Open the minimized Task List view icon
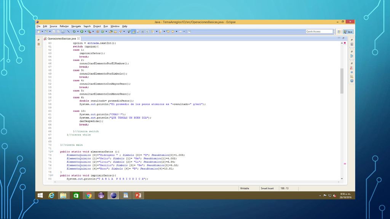Viewport: 390px width, 219px height. [x=352, y=44]
